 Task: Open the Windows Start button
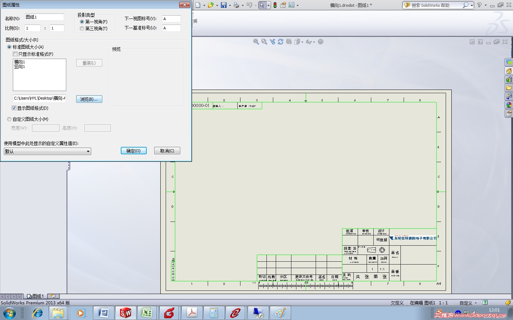[10, 313]
